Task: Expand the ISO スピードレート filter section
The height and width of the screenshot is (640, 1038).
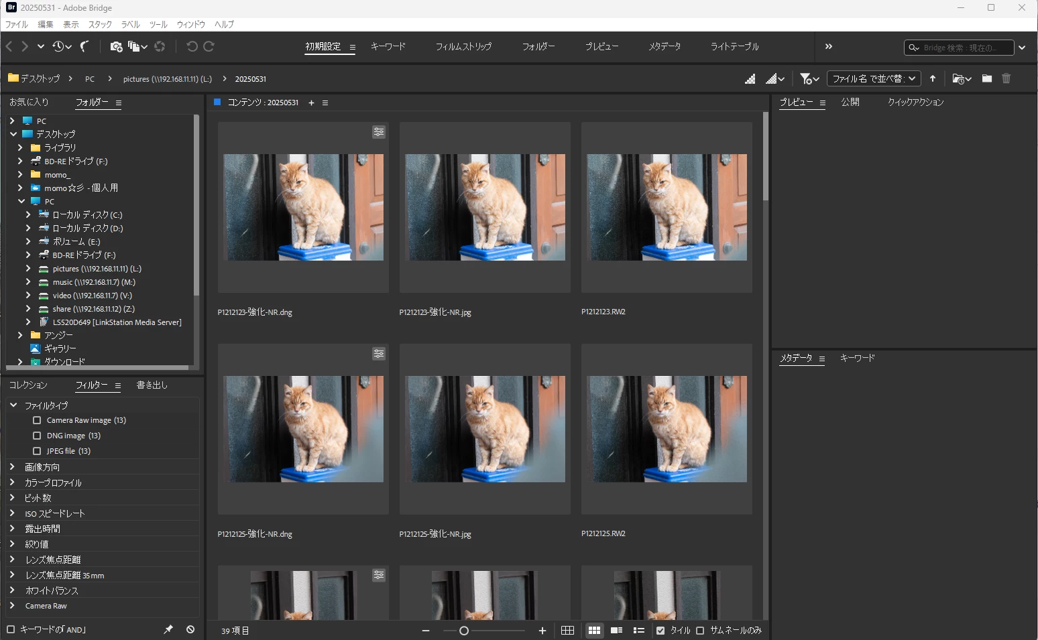Action: [12, 513]
